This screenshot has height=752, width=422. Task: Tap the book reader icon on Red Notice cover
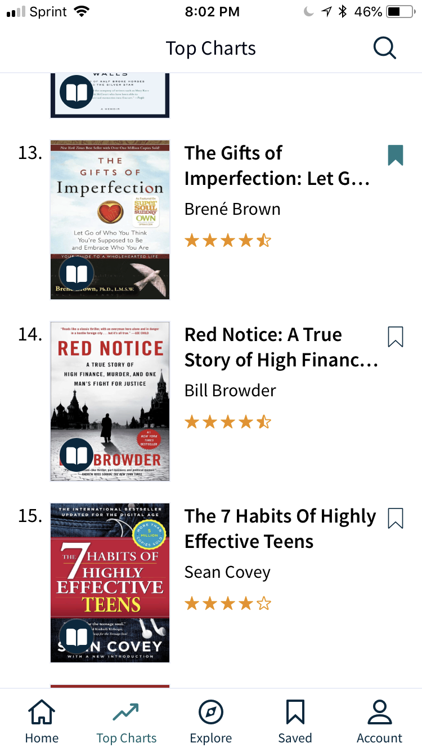point(77,455)
